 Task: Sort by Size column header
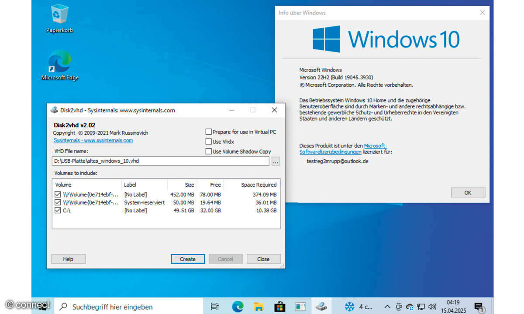point(182,184)
